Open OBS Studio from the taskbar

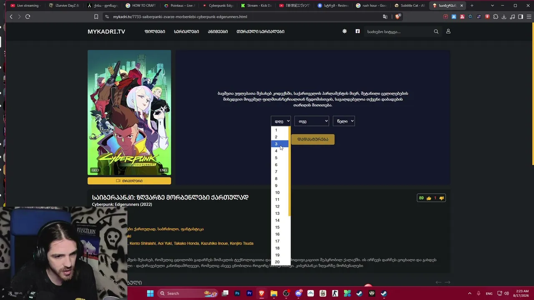click(x=286, y=293)
